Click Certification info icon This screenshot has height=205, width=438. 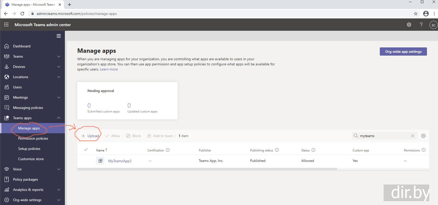click(x=168, y=150)
